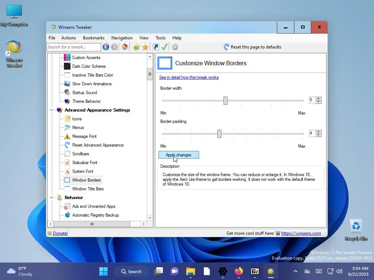
Task: Increase Border width with up spinner arrow
Action: [318, 98]
